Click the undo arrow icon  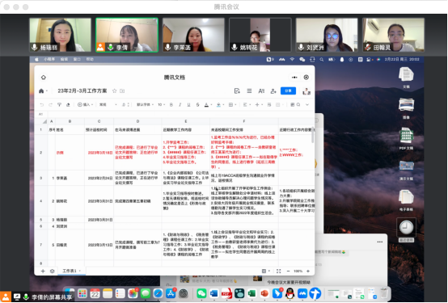42,105
